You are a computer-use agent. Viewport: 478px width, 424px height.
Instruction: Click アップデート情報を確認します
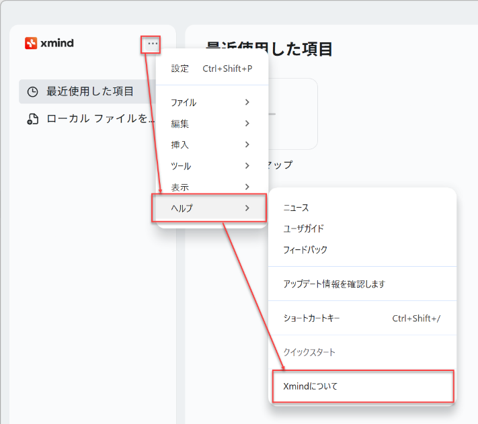(x=362, y=284)
